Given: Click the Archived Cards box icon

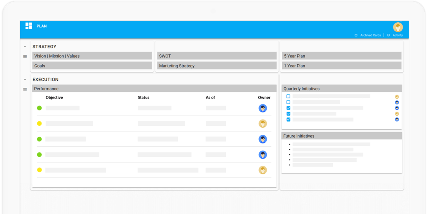Looking at the screenshot, I should coord(356,35).
